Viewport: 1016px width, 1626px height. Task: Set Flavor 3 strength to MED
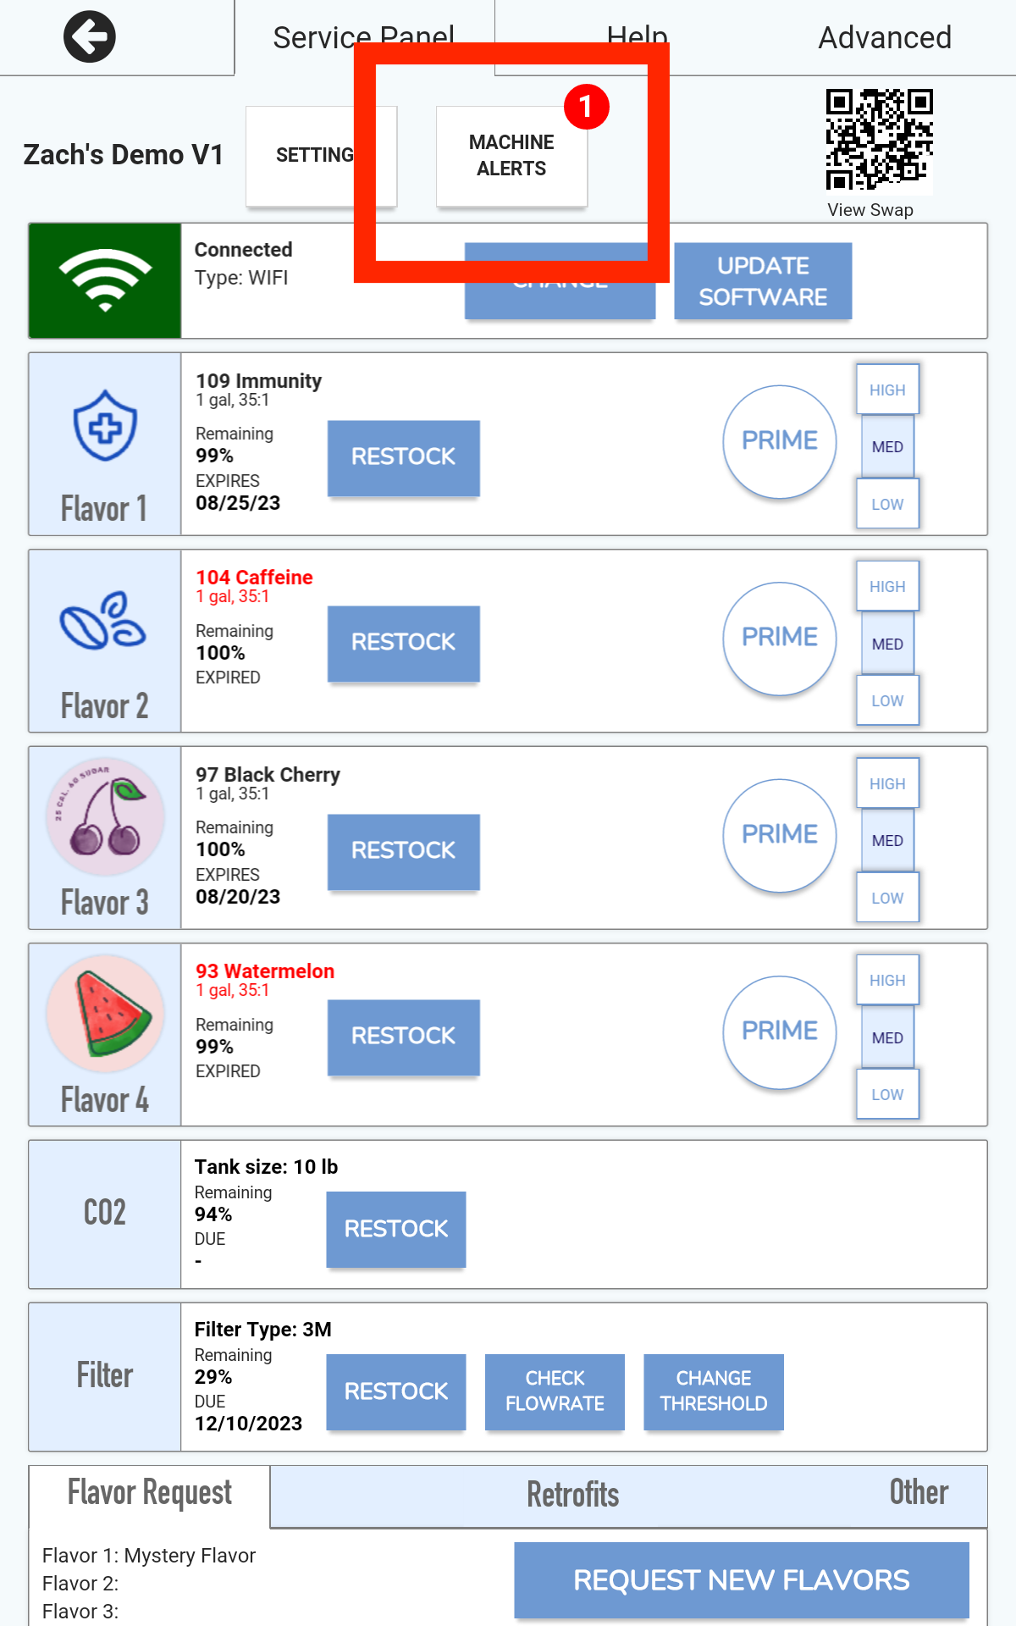[887, 840]
